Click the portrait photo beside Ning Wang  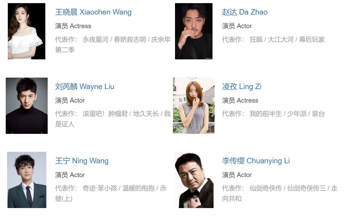[x=27, y=180]
